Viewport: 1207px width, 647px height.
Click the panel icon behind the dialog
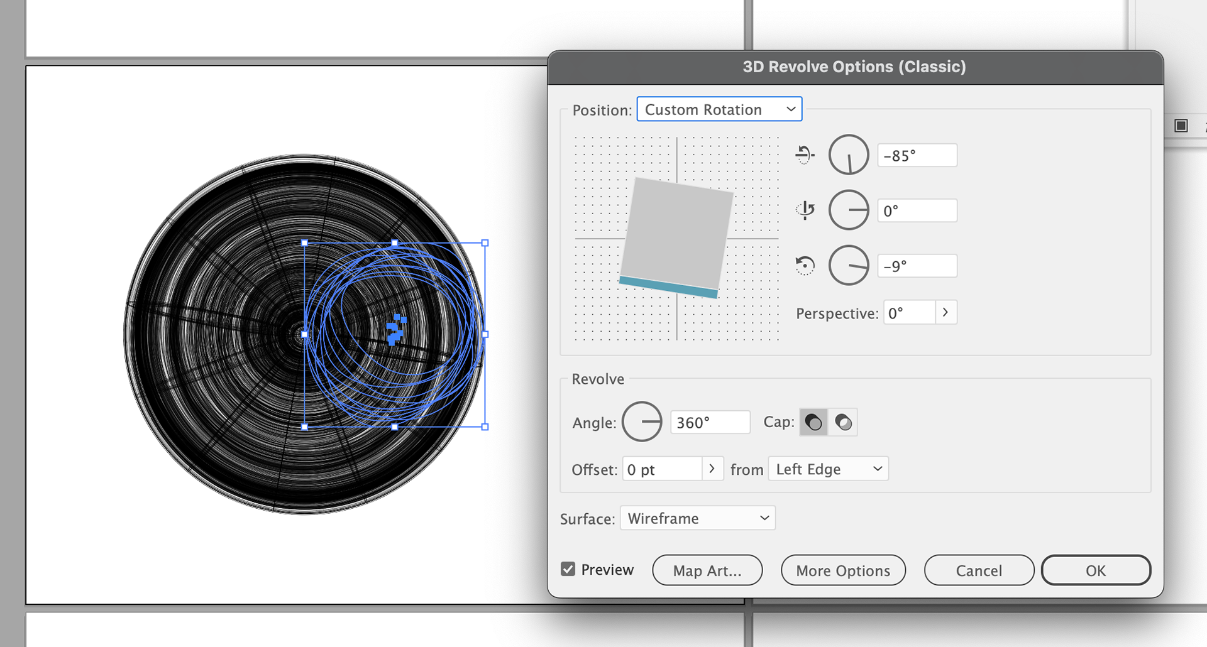1181,126
